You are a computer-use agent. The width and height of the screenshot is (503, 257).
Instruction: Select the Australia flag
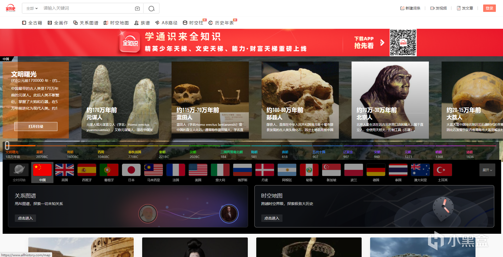[x=420, y=170]
